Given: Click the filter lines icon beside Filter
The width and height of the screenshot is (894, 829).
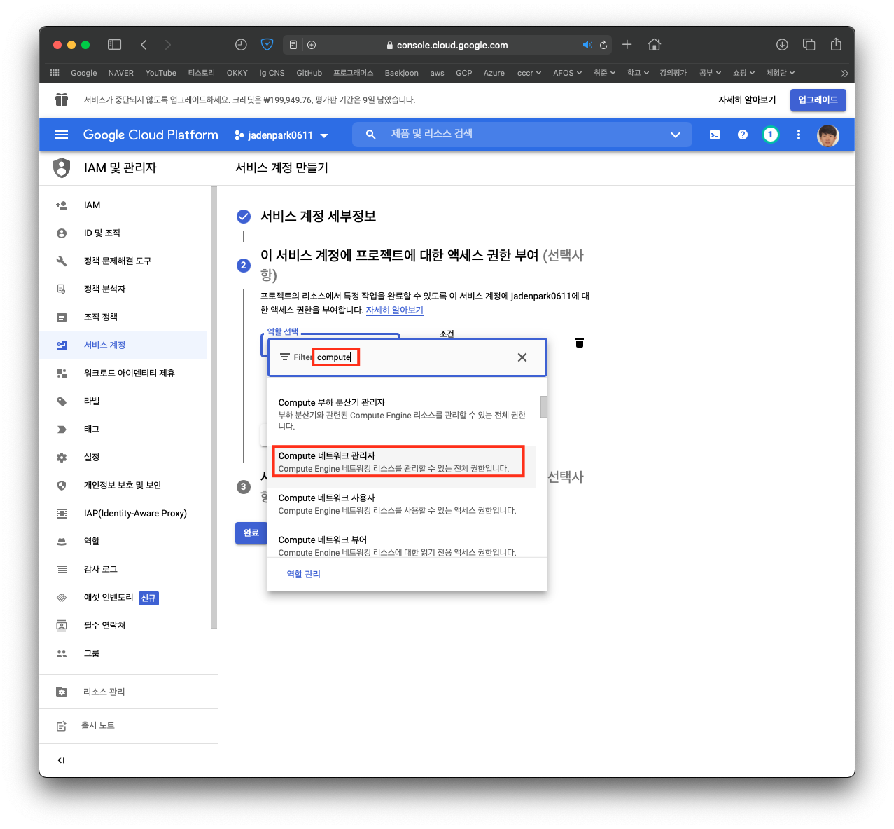Looking at the screenshot, I should click(x=285, y=357).
